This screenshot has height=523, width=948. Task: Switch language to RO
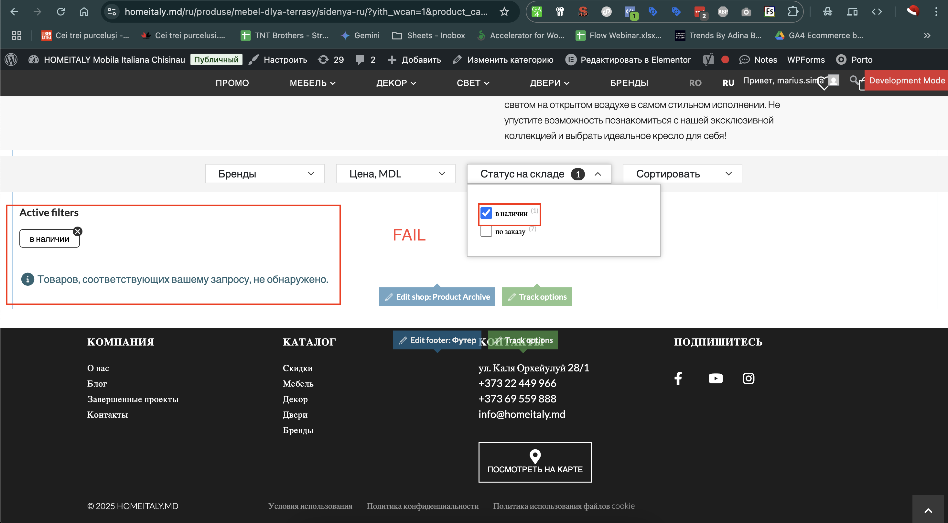point(695,83)
